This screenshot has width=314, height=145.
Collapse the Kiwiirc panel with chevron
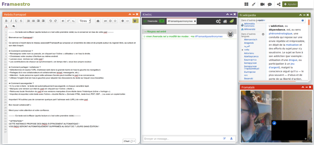(228, 14)
